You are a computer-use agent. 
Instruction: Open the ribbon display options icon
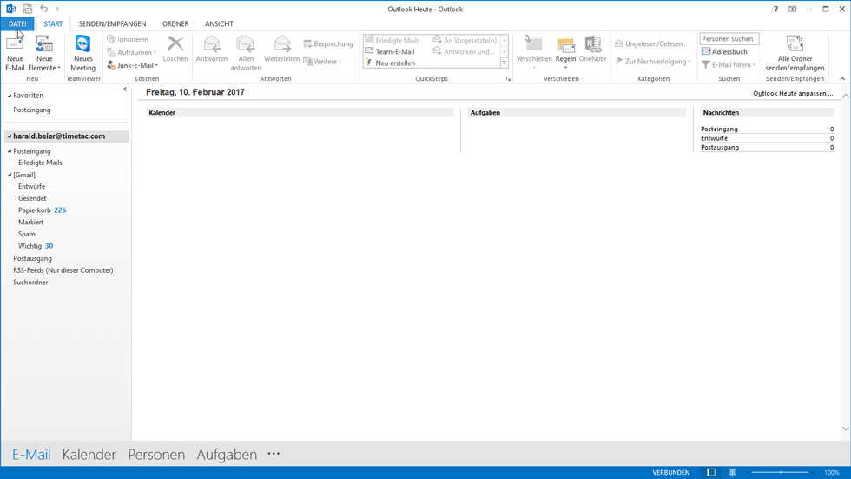click(792, 9)
